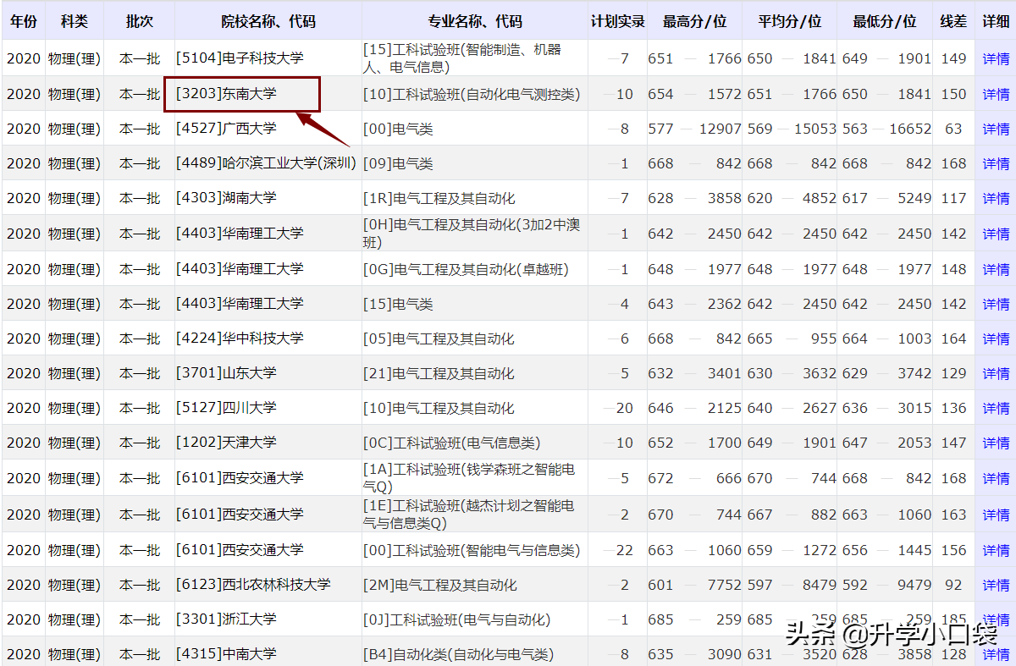
Task: Click major [10]工科试验班(自动化电气测控类)
Action: click(x=472, y=94)
